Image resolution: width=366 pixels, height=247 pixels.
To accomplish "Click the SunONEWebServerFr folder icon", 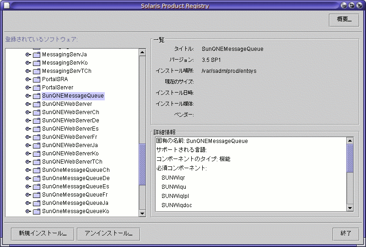I will tap(37, 137).
